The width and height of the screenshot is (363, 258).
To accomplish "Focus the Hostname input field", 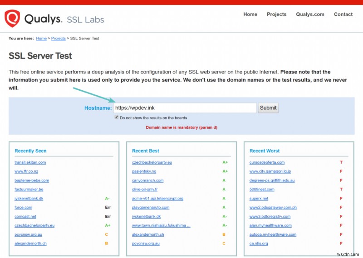I will (x=185, y=108).
